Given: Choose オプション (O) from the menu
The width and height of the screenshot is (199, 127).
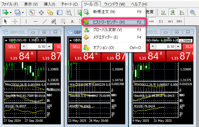Looking at the screenshot, I should coord(114,48).
